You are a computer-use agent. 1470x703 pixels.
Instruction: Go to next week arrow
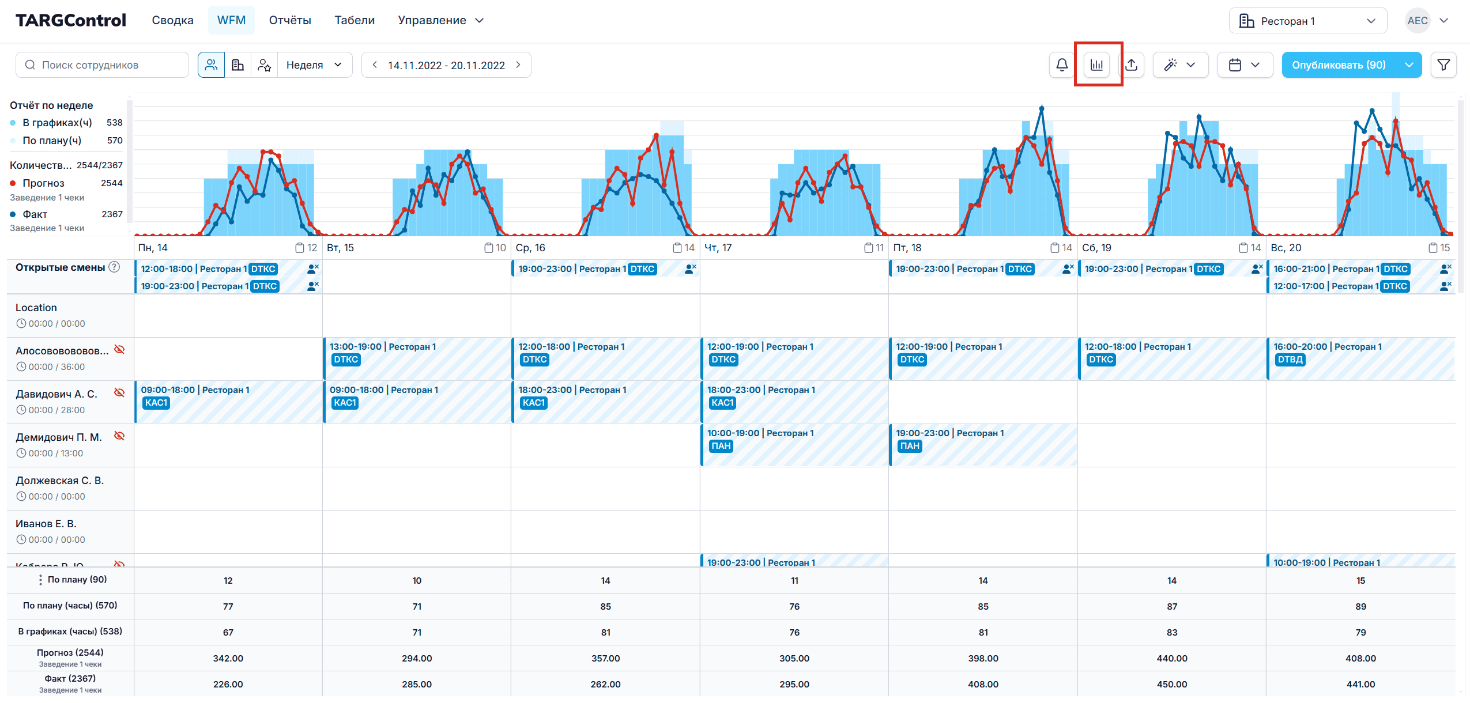tap(518, 65)
